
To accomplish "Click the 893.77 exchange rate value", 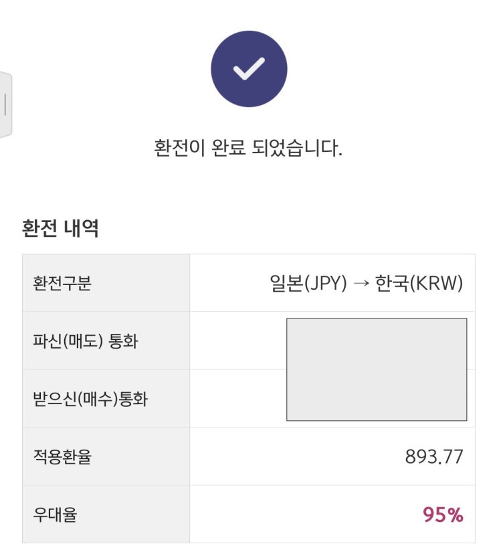I will [434, 457].
